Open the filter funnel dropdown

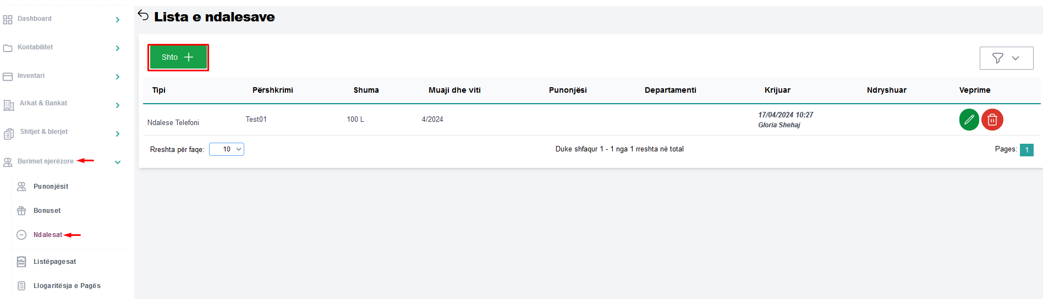pyautogui.click(x=1006, y=58)
